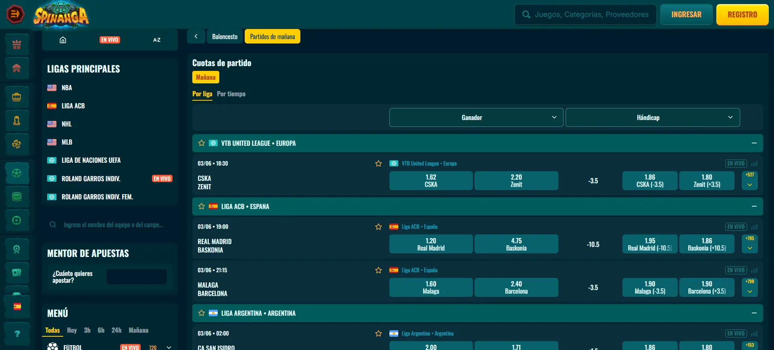Open statistics icon for Malaga vs Barcelona
Viewport: 774px width, 350px height.
tap(754, 270)
